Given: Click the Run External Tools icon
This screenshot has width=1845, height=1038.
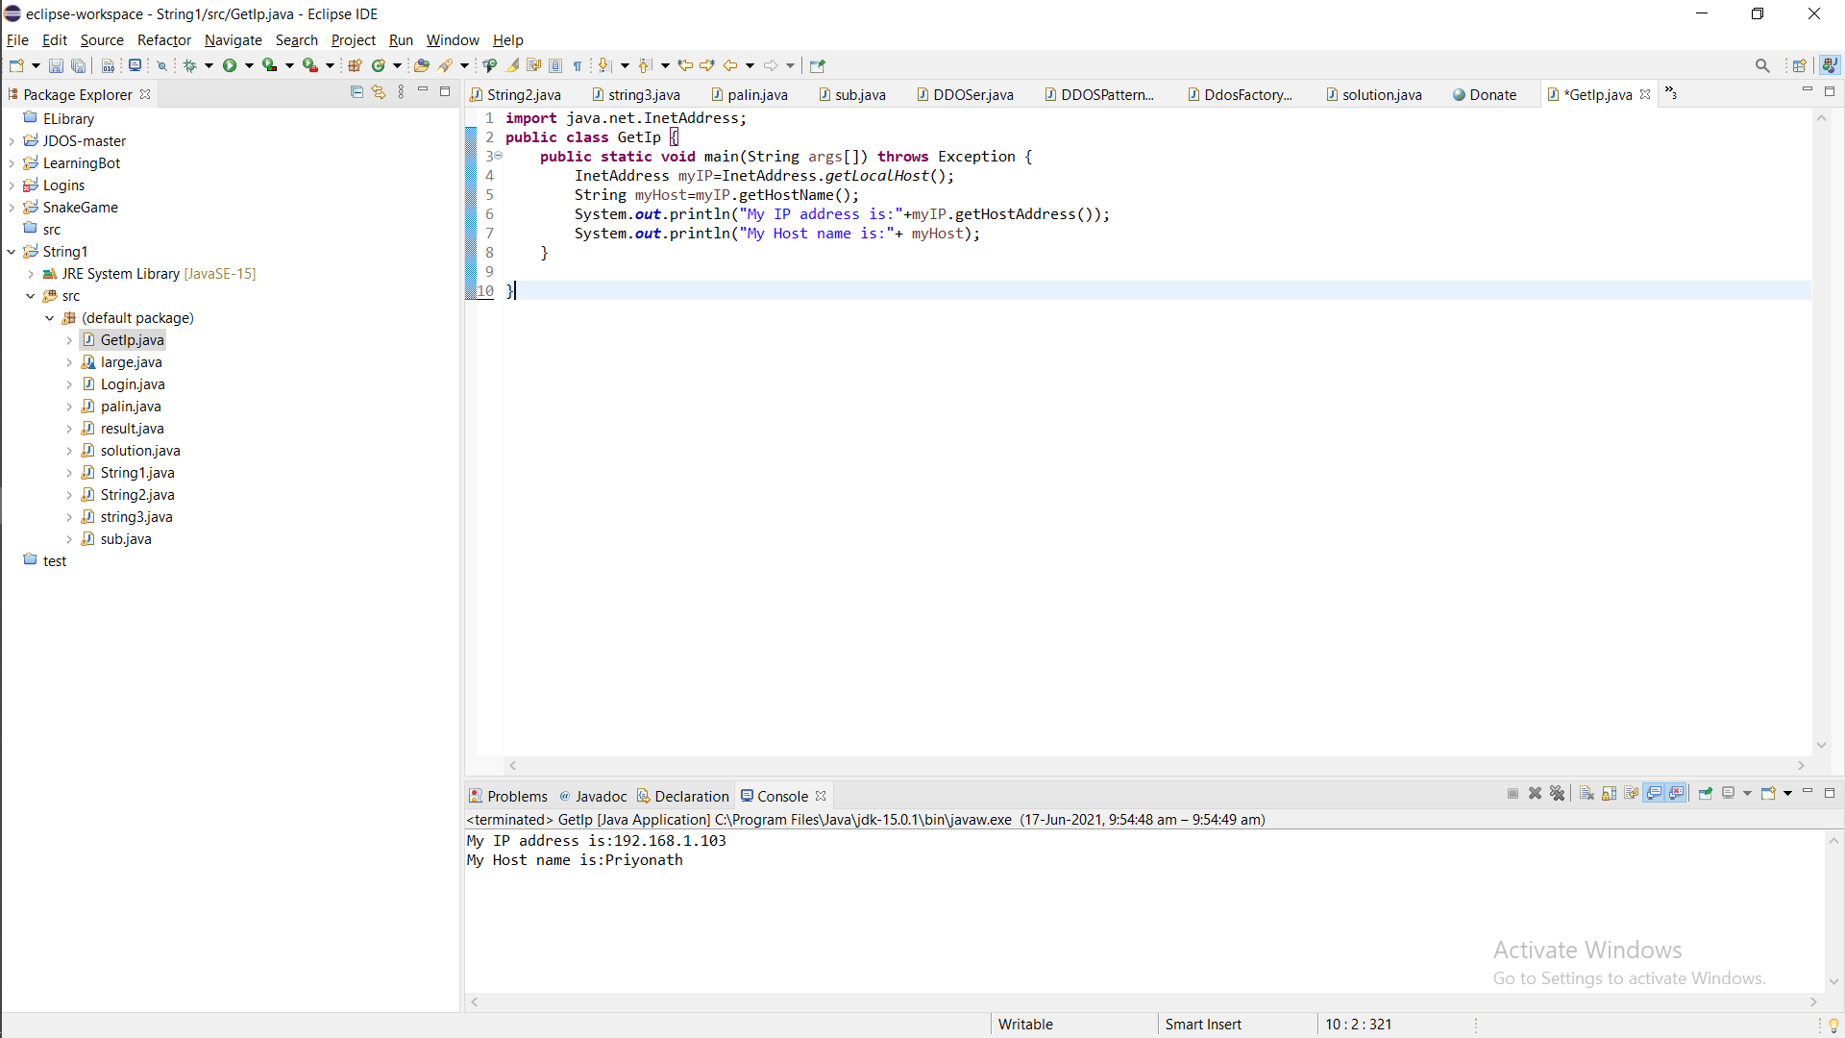Looking at the screenshot, I should [x=310, y=65].
